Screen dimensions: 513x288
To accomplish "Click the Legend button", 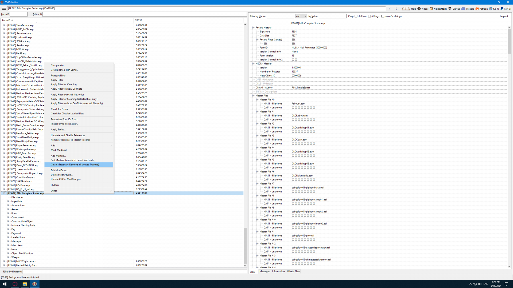I will point(504,16).
